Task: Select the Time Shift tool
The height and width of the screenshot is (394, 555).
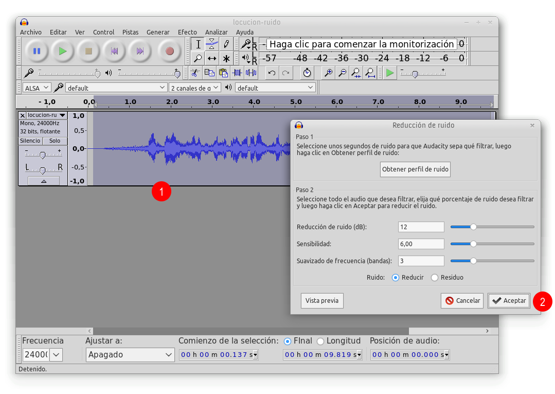Action: tap(212, 58)
